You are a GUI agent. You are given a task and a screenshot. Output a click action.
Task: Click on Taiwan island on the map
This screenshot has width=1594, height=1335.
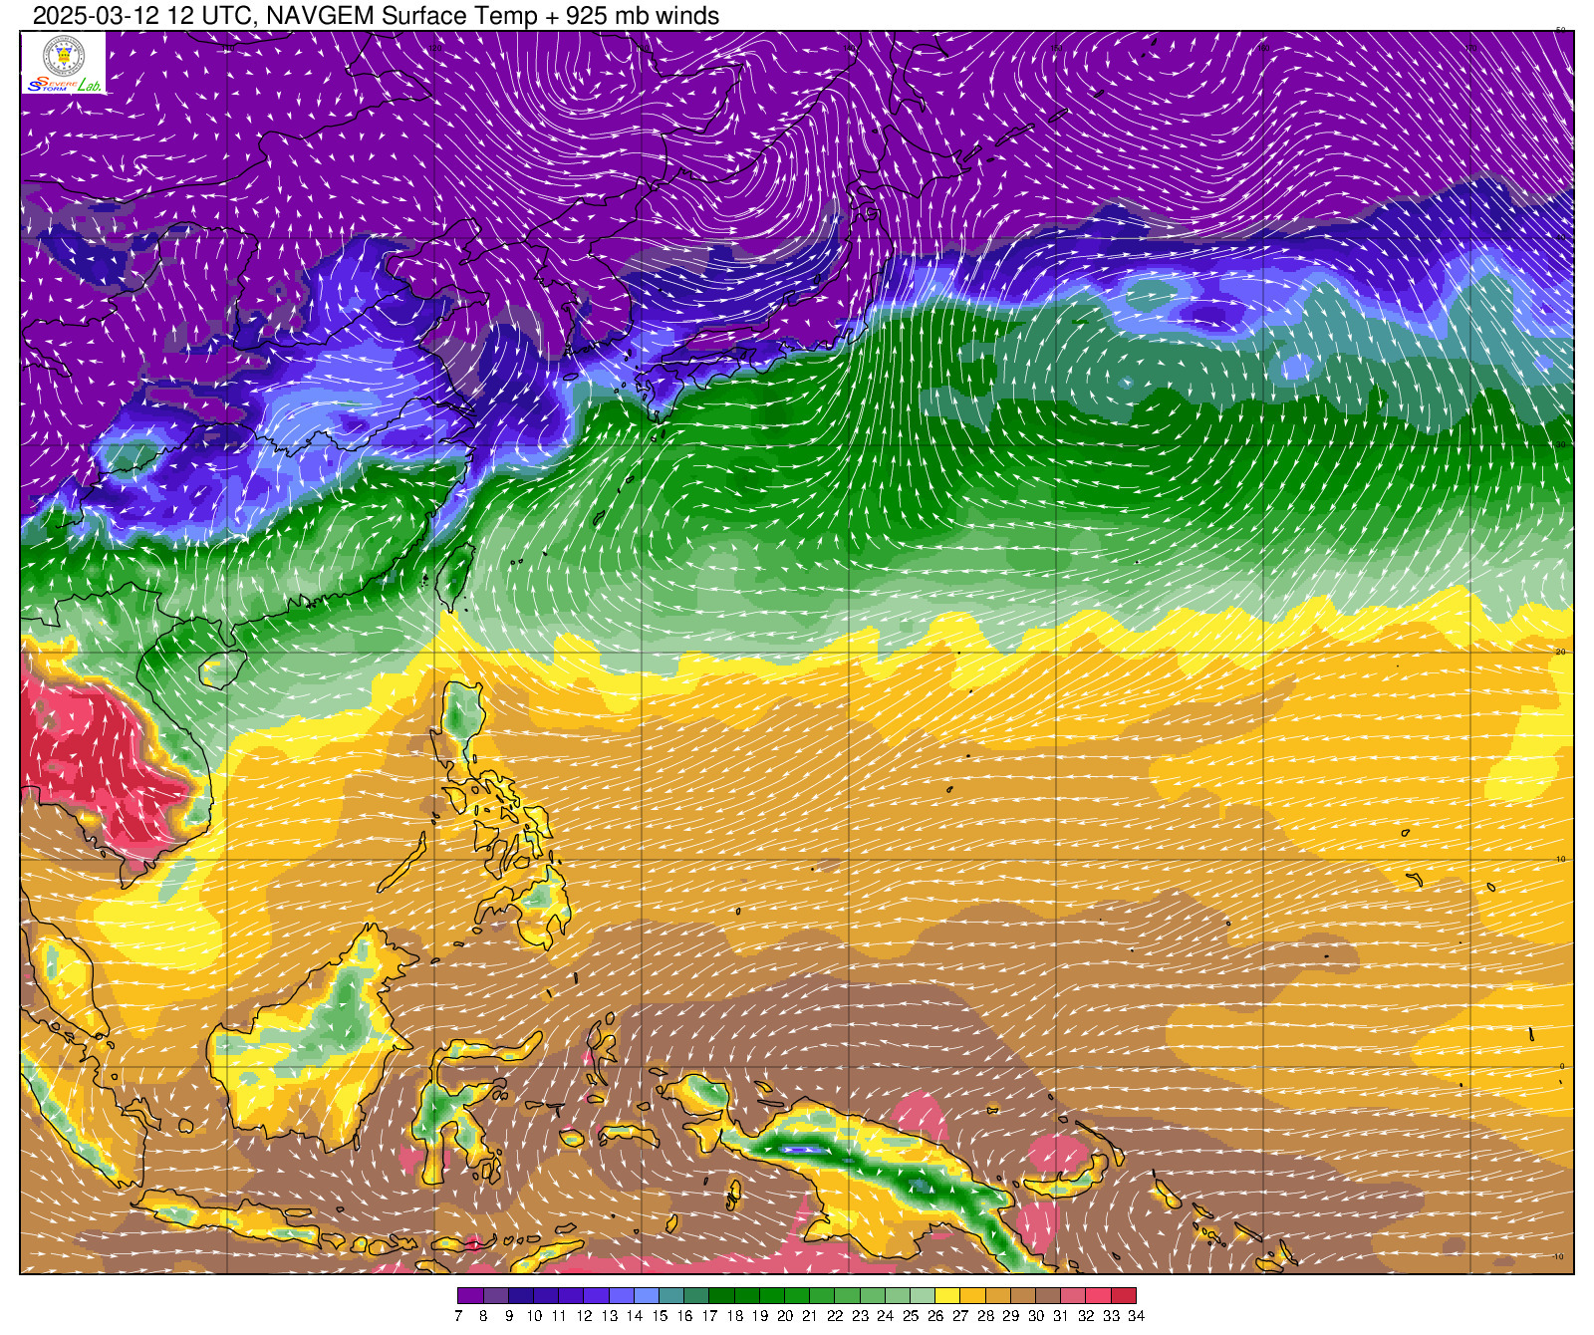456,576
